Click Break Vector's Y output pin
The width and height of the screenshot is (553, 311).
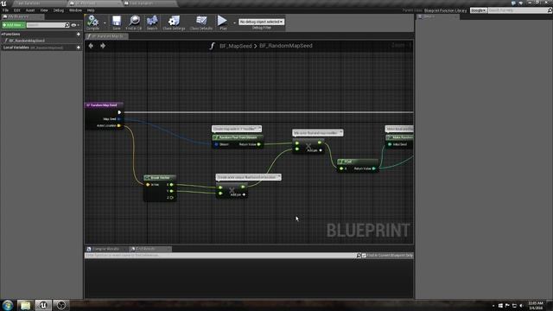point(171,191)
